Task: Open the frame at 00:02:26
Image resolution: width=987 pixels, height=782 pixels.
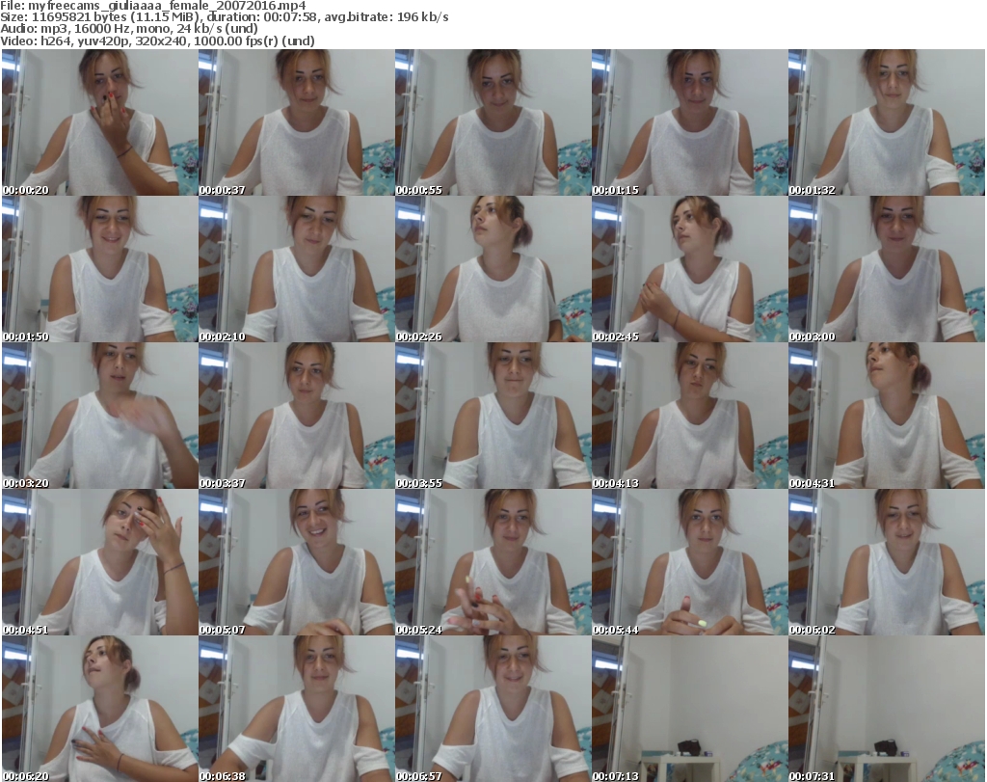Action: (493, 269)
